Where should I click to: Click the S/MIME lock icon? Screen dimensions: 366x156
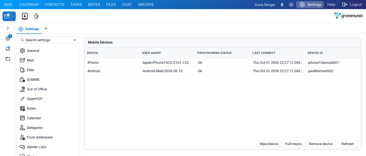click(x=22, y=80)
